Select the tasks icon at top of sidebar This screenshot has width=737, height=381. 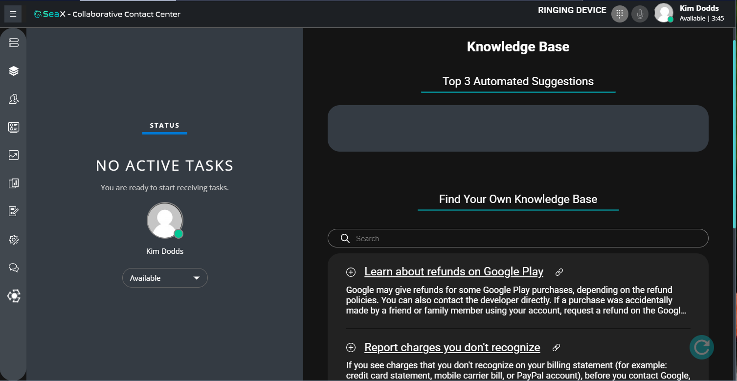[13, 43]
